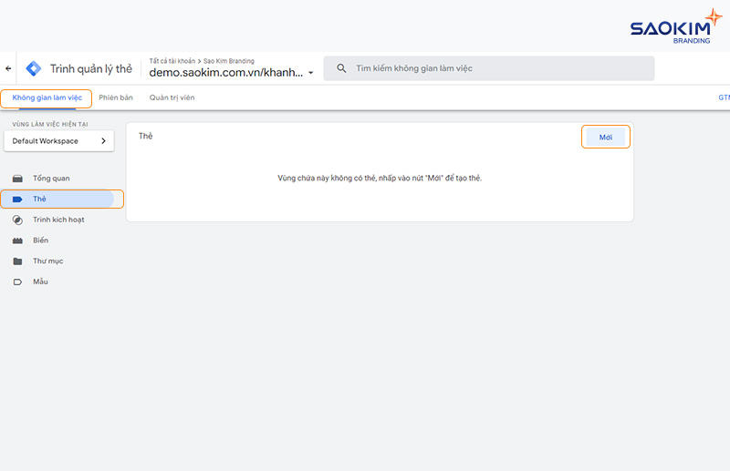The width and height of the screenshot is (730, 471).
Task: Click the Trình quản lý thẻ title
Action: (91, 69)
